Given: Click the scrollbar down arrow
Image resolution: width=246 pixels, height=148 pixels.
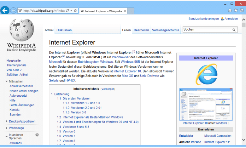Looking at the screenshot, I should [243, 140].
